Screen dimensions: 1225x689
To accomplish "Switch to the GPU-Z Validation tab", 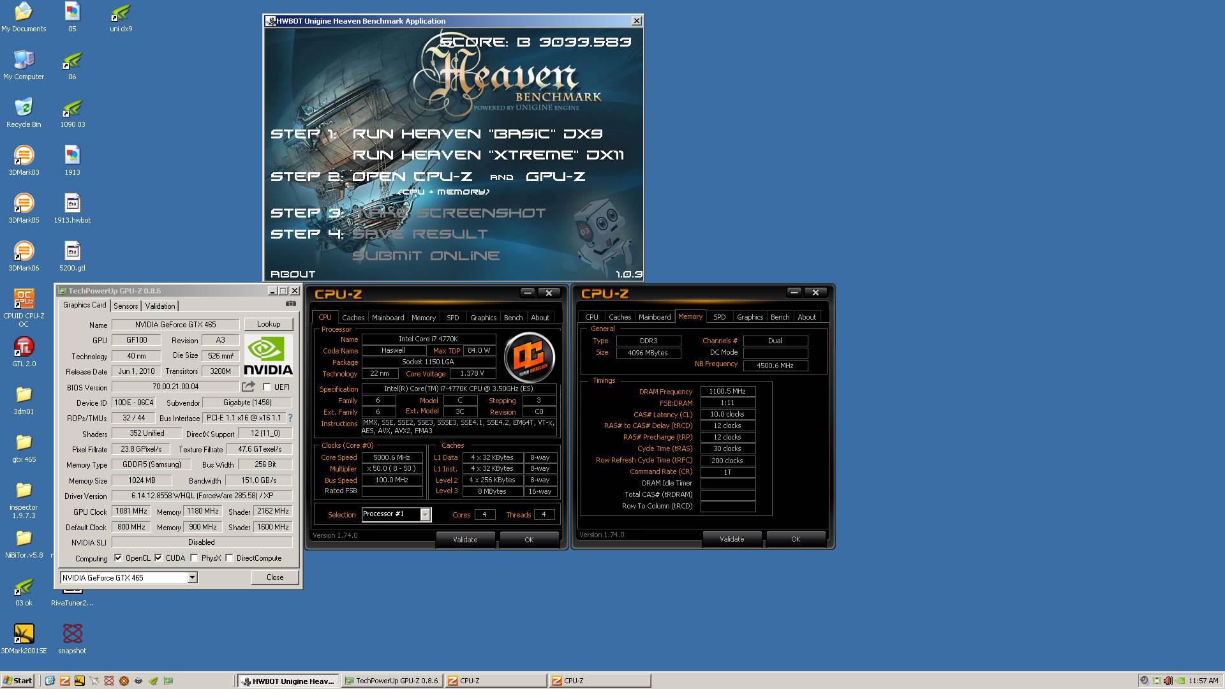I will tap(160, 306).
